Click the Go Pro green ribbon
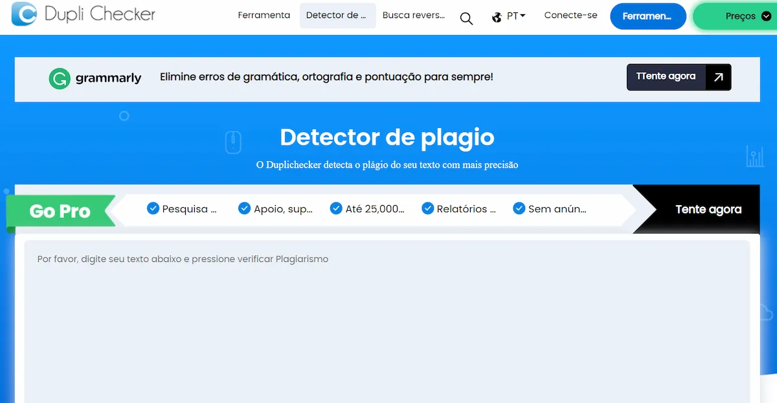The image size is (777, 403). point(61,212)
